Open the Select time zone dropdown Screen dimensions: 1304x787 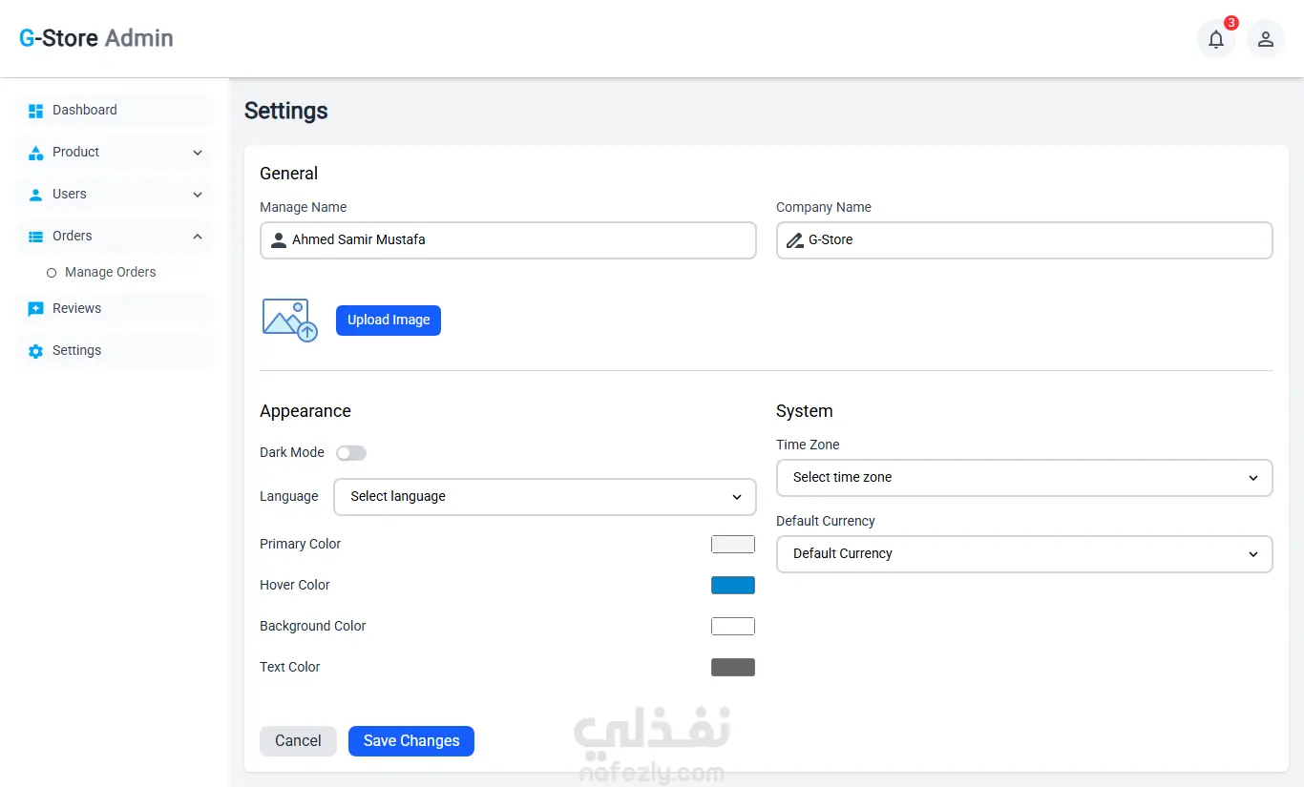[1023, 478]
